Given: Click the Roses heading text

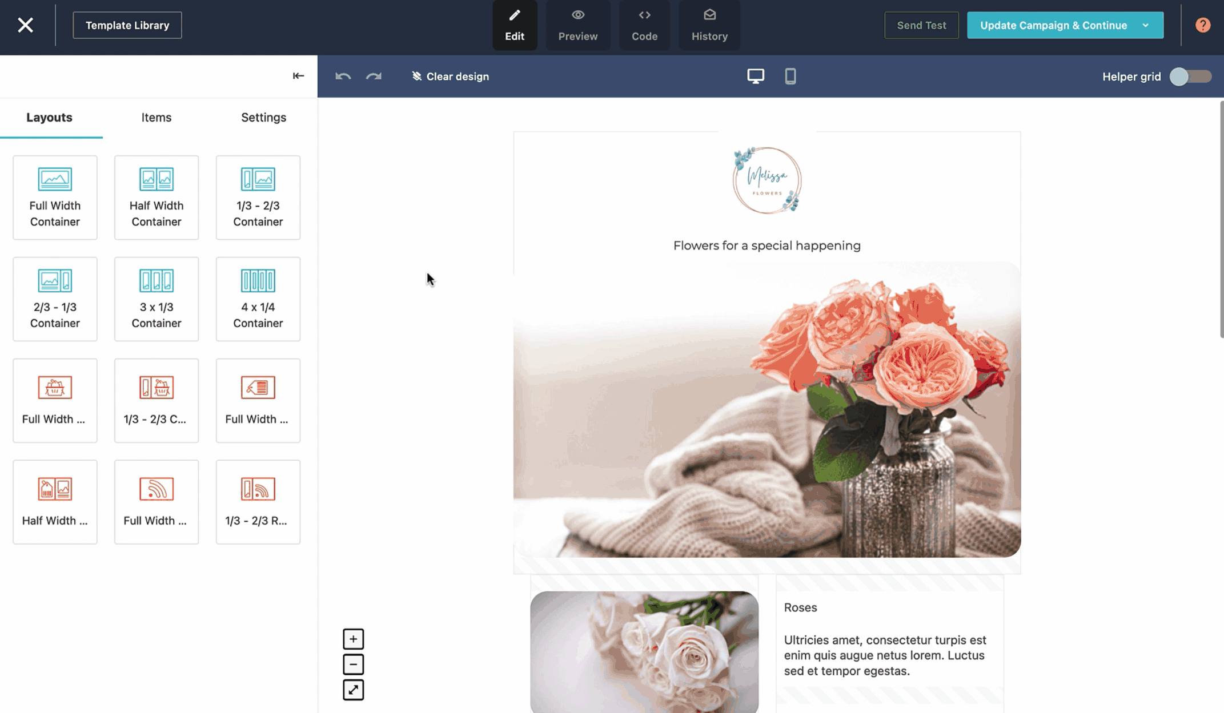Looking at the screenshot, I should coord(800,607).
